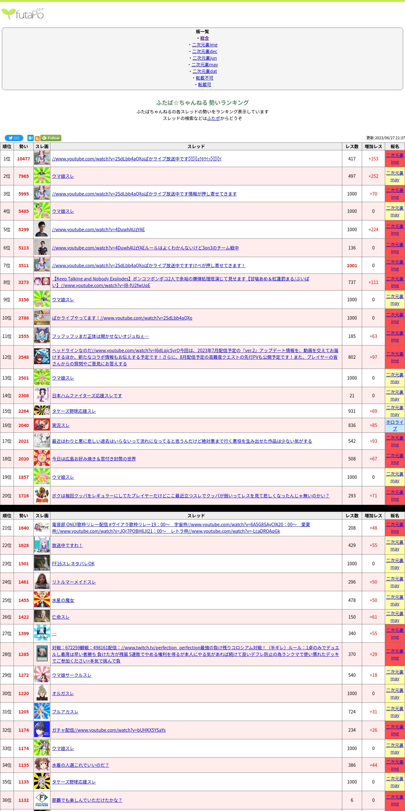
Task: Open rank 15 タケーズ野球応援スレ link
Action: point(74,411)
